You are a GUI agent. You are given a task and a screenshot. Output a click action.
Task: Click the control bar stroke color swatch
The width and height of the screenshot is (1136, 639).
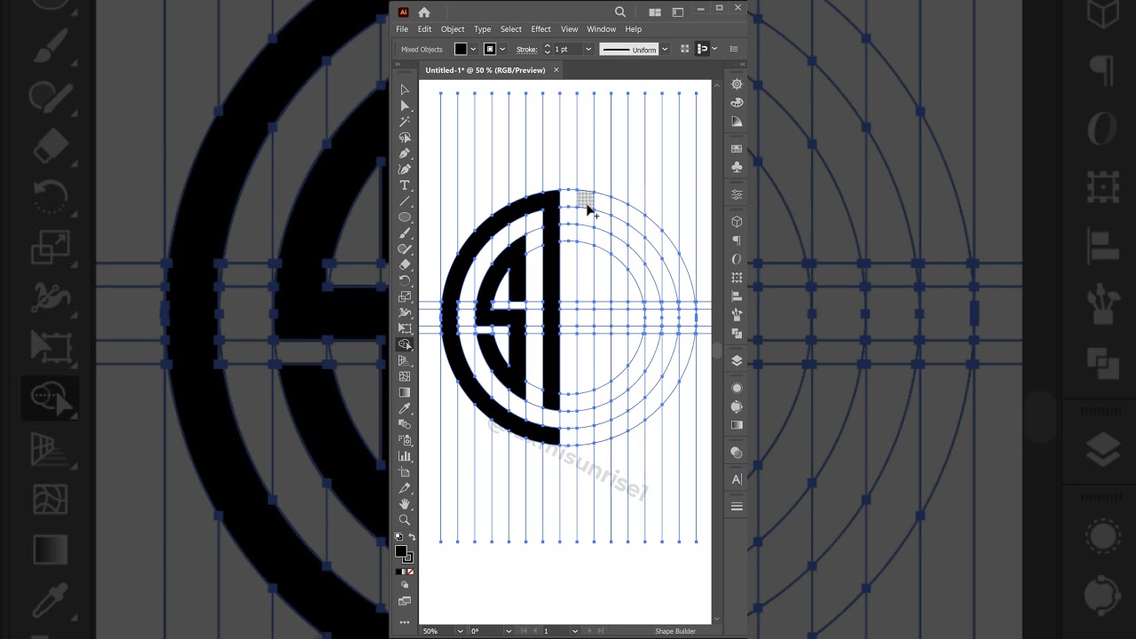click(489, 49)
